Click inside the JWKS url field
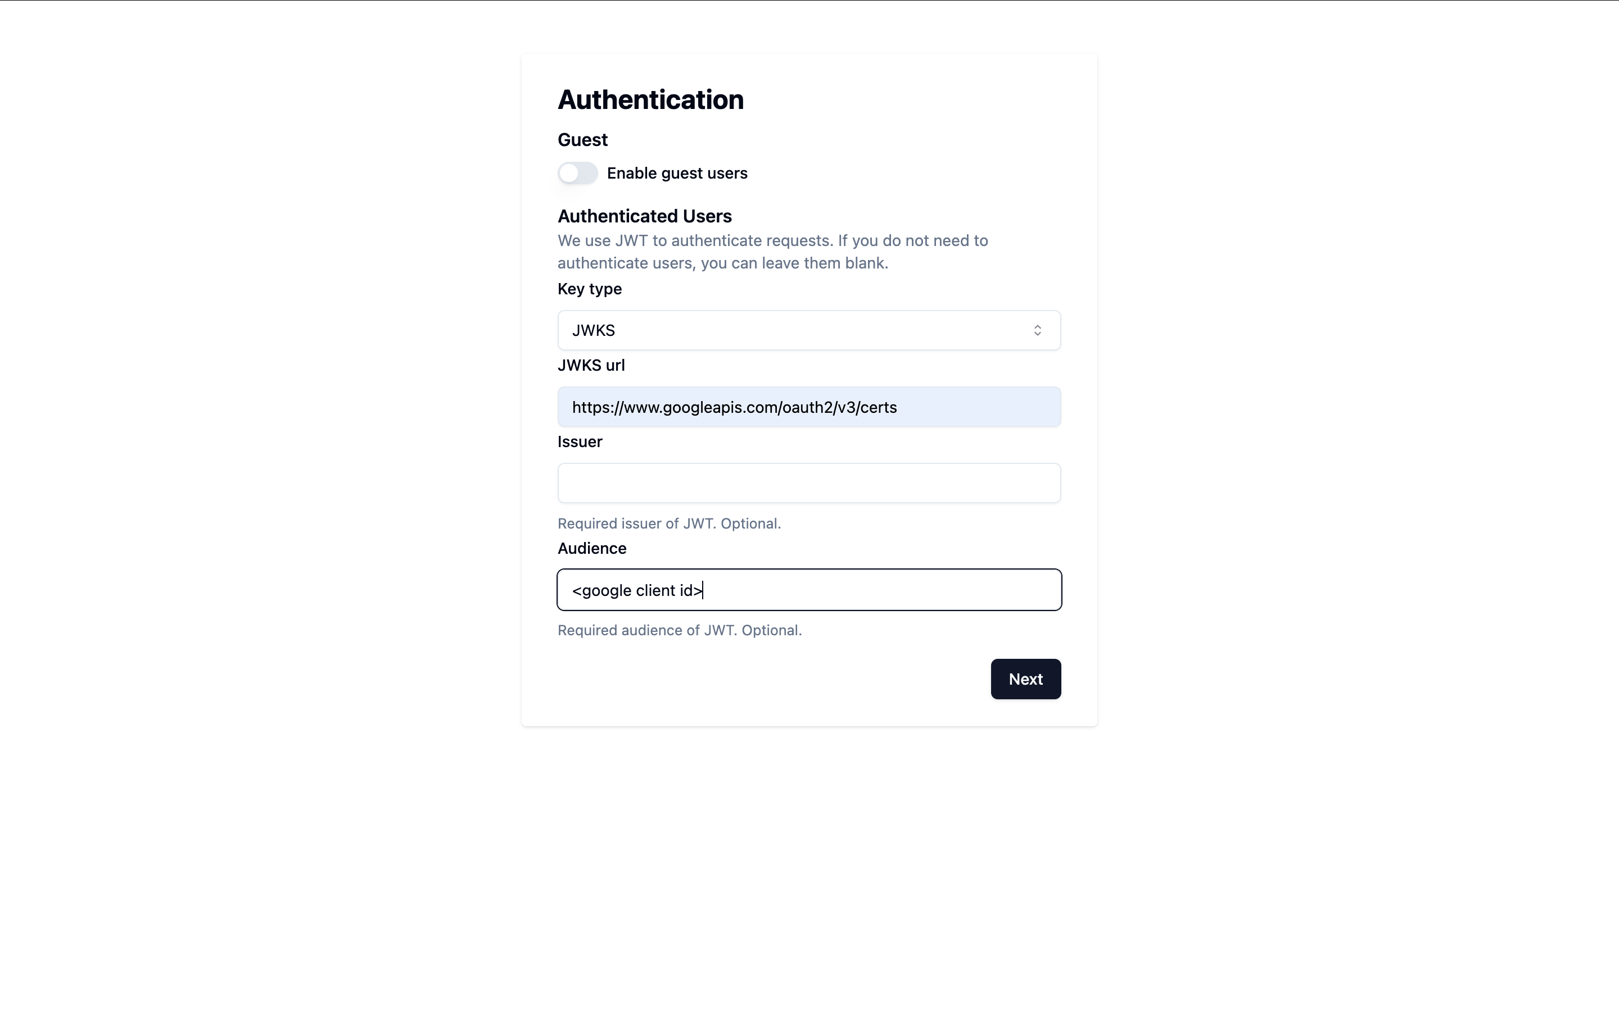Viewport: 1619px width, 1011px height. click(x=808, y=407)
